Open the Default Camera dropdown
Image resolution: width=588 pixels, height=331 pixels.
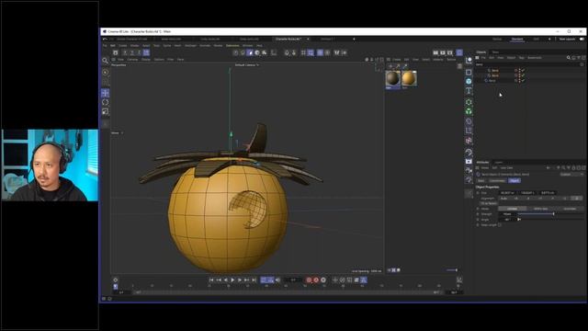coord(247,65)
